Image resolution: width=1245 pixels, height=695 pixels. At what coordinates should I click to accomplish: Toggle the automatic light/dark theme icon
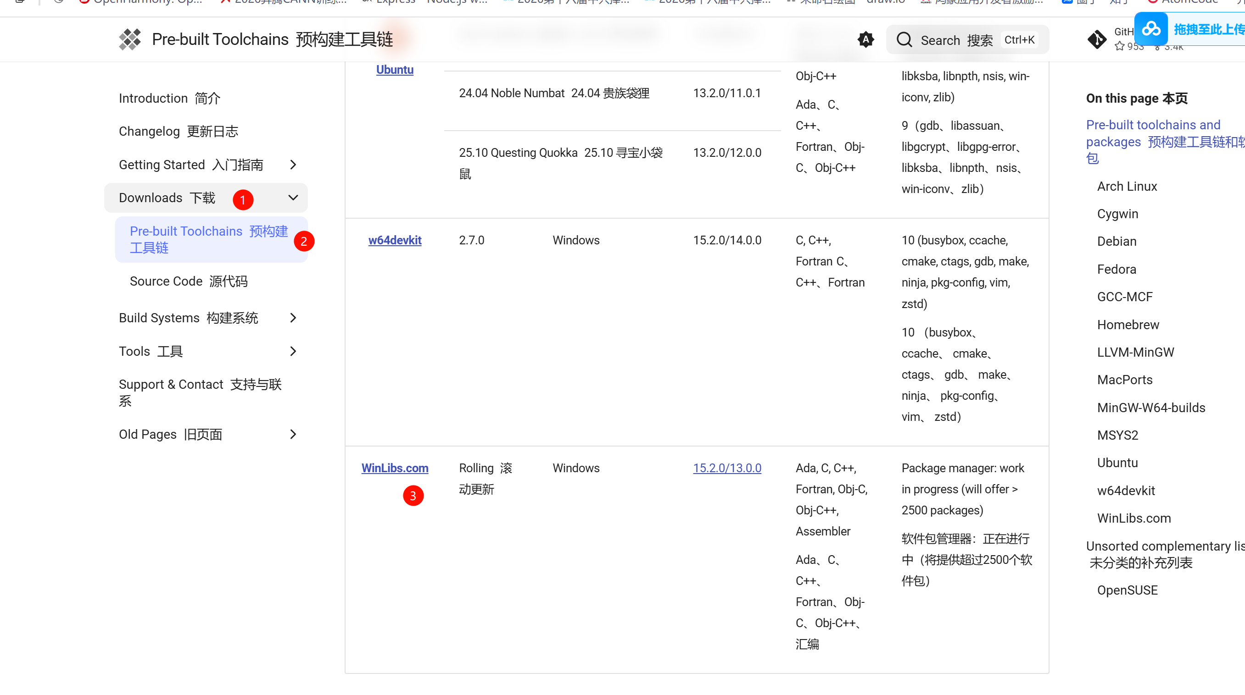tap(865, 39)
